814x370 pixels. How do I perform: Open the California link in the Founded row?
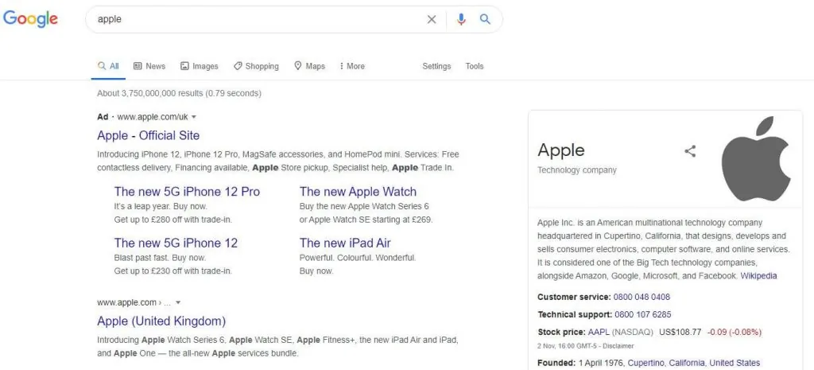(687, 363)
